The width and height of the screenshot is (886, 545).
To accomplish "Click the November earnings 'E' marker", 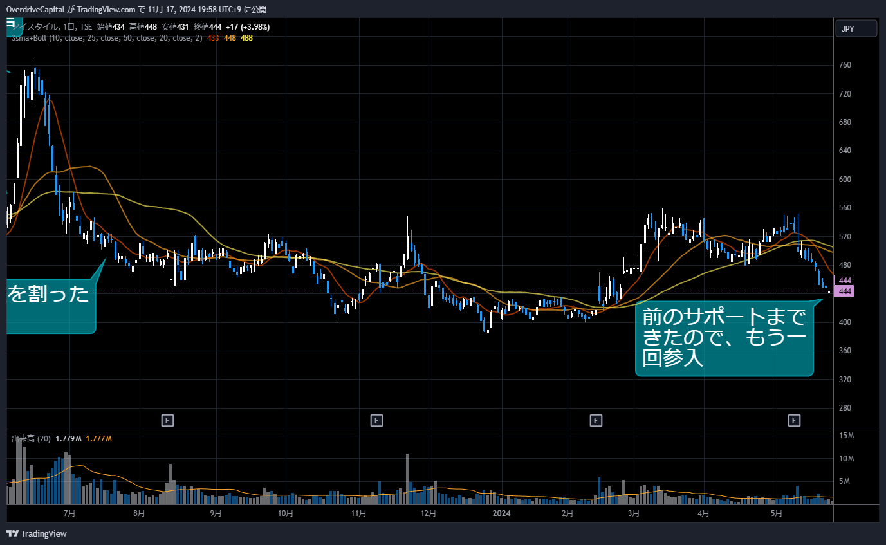I will (377, 421).
